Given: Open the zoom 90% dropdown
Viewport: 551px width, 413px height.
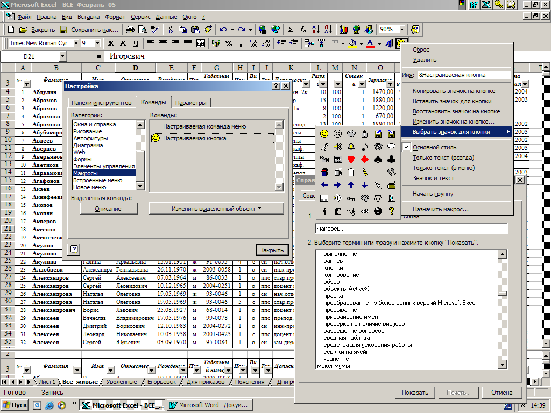Looking at the screenshot, I should (402, 29).
